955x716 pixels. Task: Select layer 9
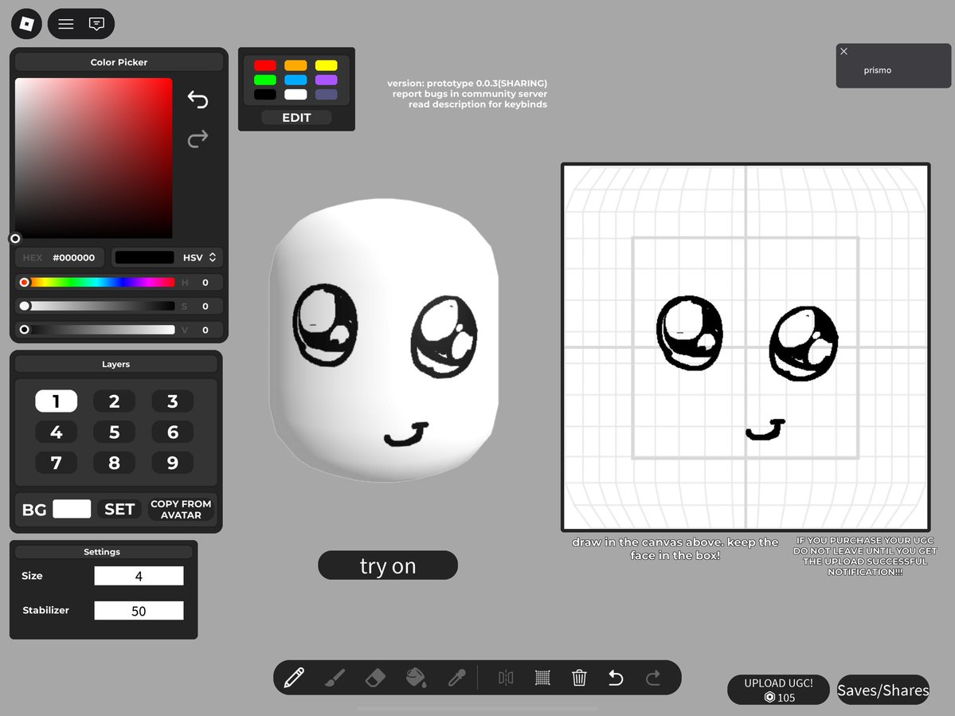172,463
